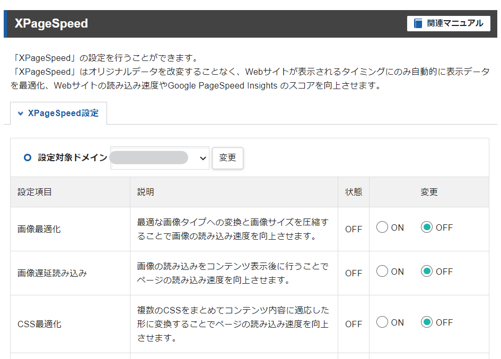
Task: Click the 説明 column header
Action: (146, 192)
